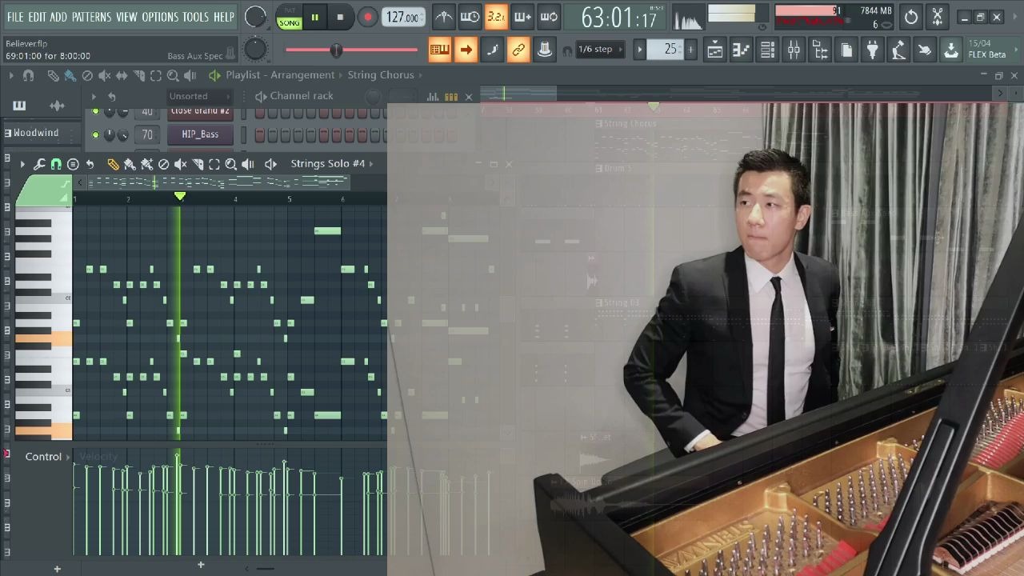
Task: Toggle piano roll snap magnet icon
Action: (56, 164)
